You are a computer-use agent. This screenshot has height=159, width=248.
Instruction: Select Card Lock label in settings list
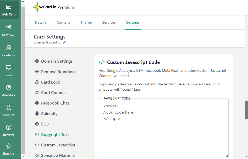51,82
